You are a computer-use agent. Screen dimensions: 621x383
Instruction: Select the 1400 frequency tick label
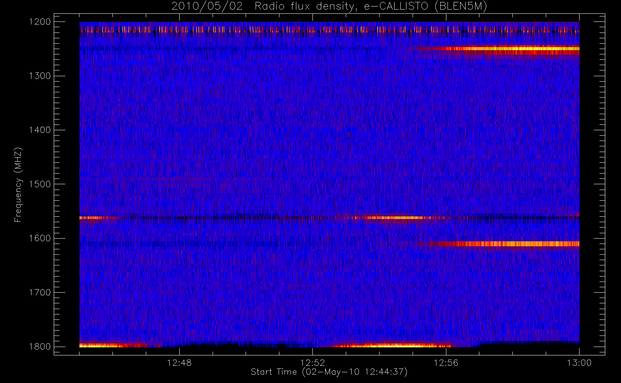click(x=40, y=130)
